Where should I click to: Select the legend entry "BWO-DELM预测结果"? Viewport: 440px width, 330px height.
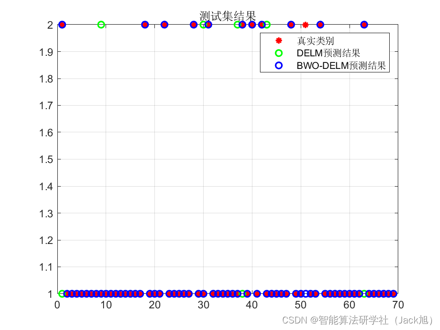click(x=341, y=66)
